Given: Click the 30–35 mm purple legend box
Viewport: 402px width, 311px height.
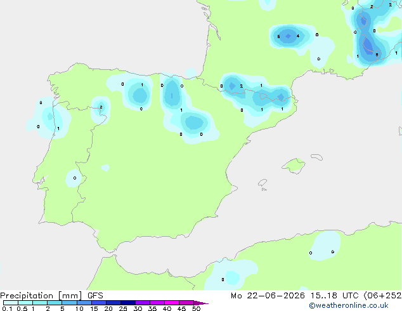Looking at the screenshot, I should (x=143, y=303).
